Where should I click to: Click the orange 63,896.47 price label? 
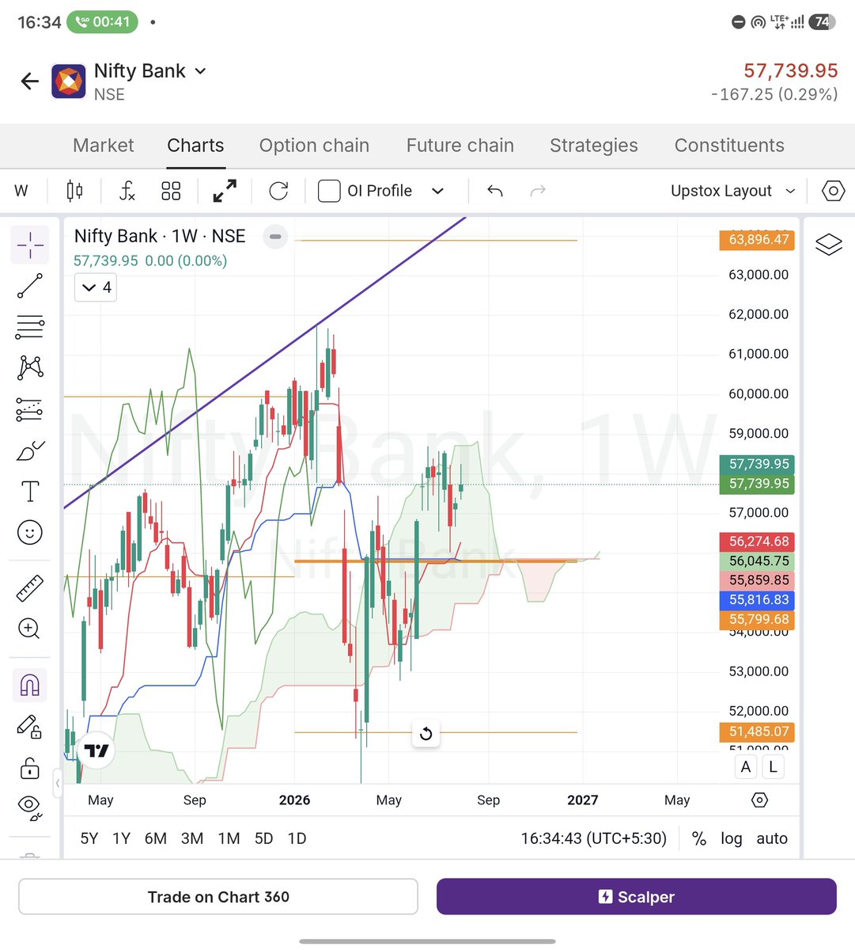(x=757, y=239)
